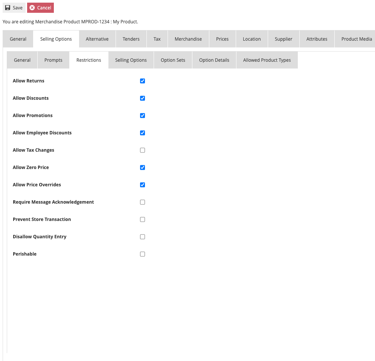Viewport: 375px width, 361px height.
Task: Select the Allowed Product Types sub-tab
Action: tap(267, 60)
